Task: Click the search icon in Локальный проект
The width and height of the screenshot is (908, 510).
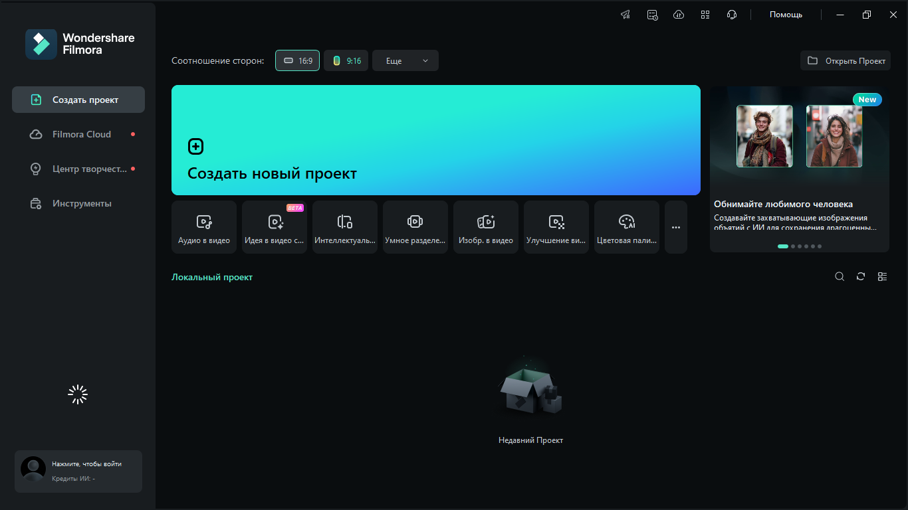Action: pyautogui.click(x=840, y=277)
